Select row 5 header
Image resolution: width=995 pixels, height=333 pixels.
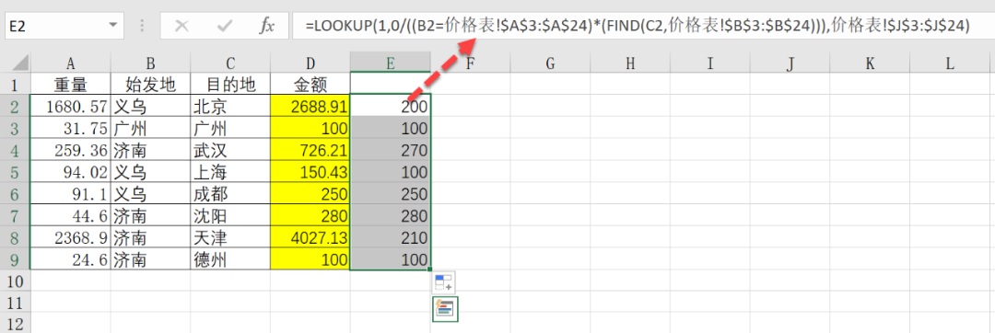[x=16, y=172]
